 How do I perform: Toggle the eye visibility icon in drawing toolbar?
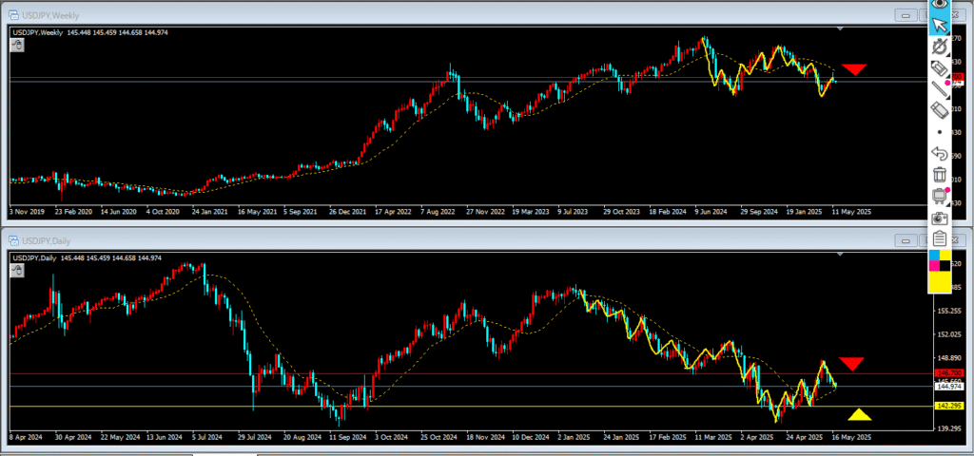(x=940, y=5)
